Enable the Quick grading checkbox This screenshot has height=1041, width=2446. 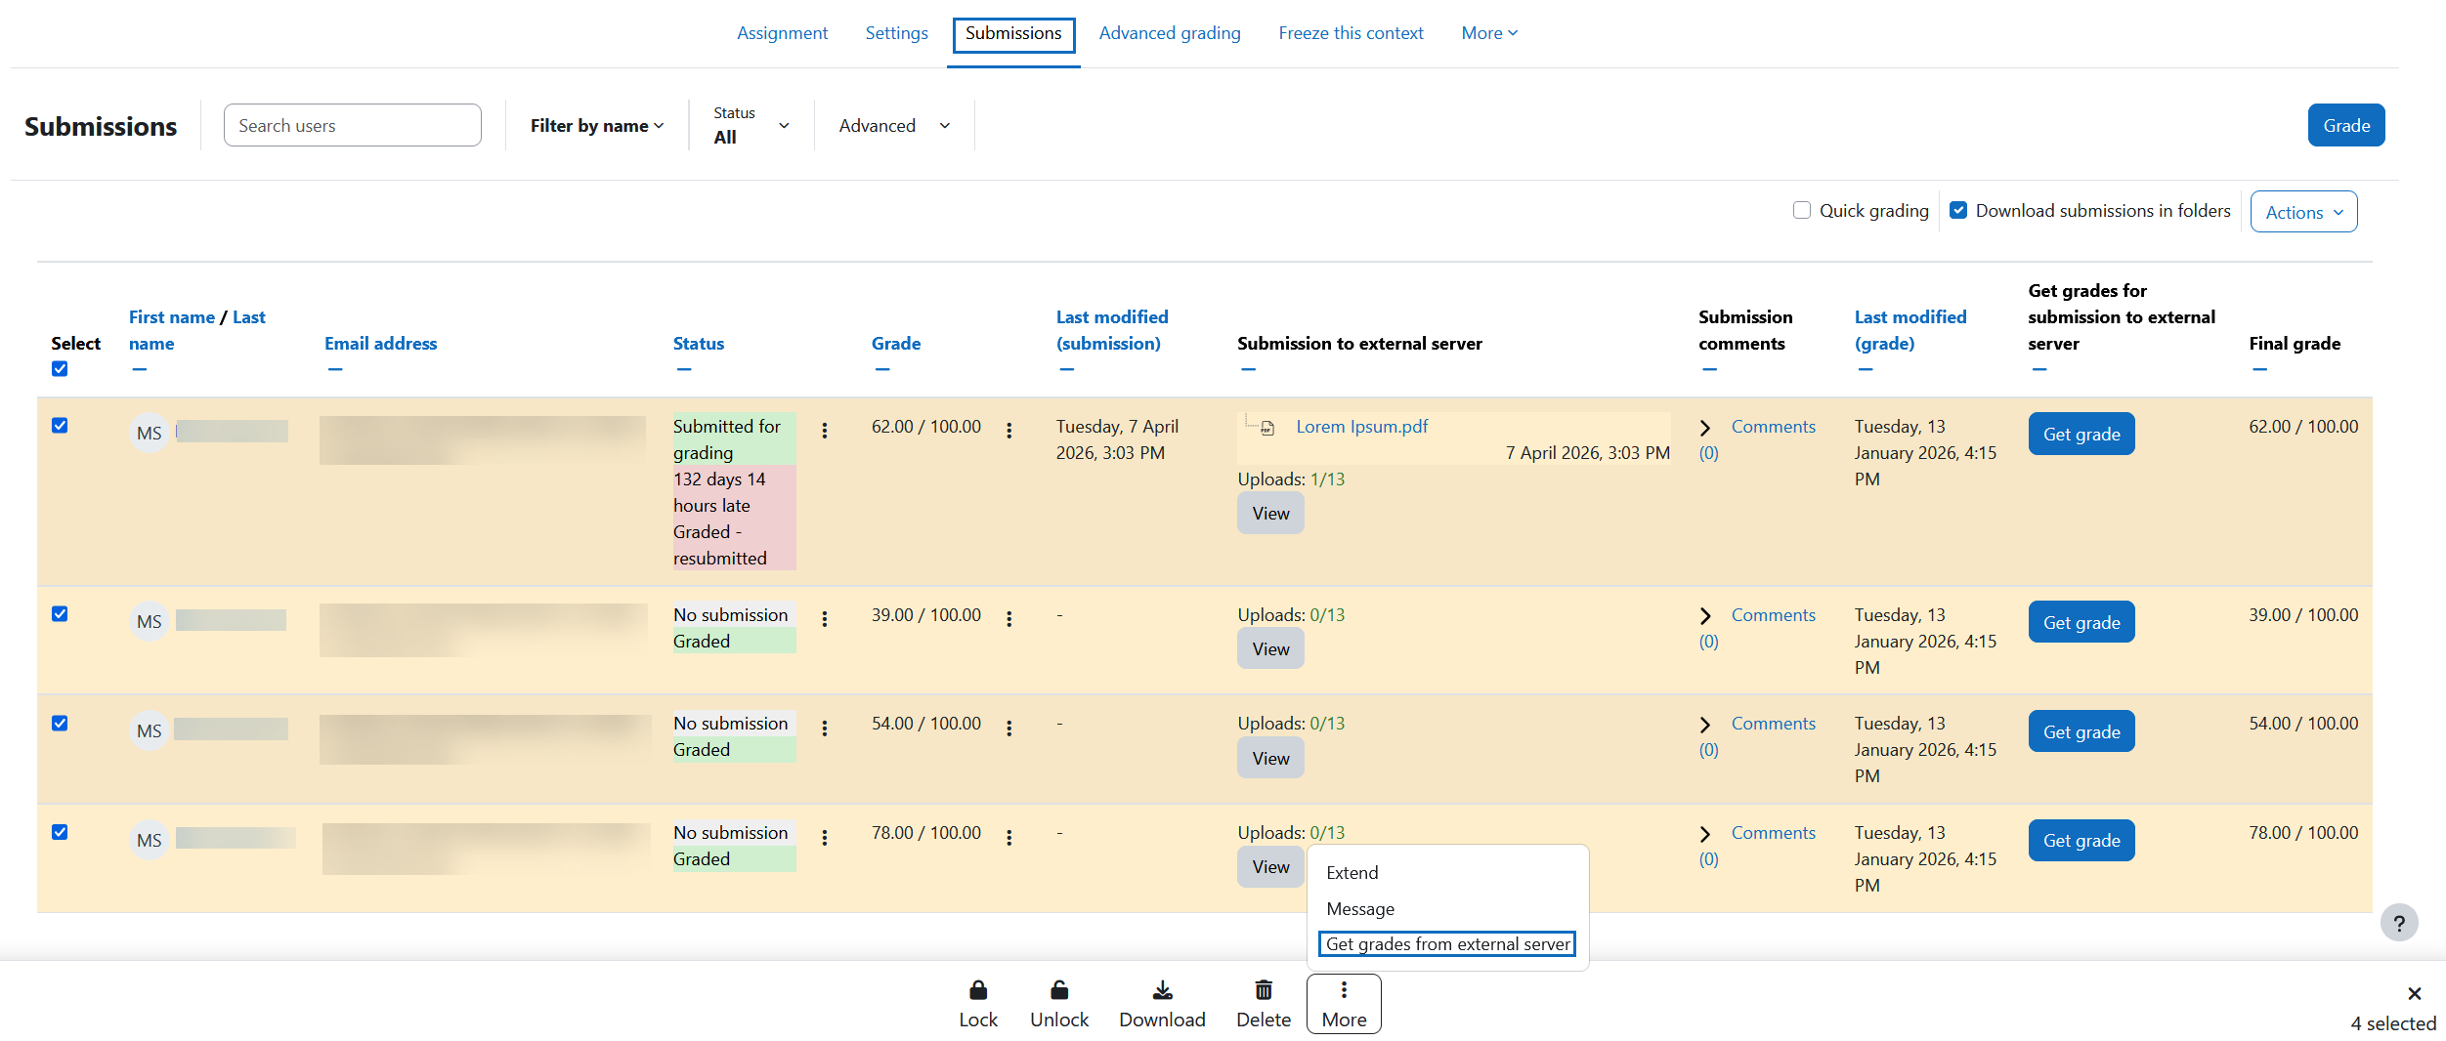coord(1801,211)
